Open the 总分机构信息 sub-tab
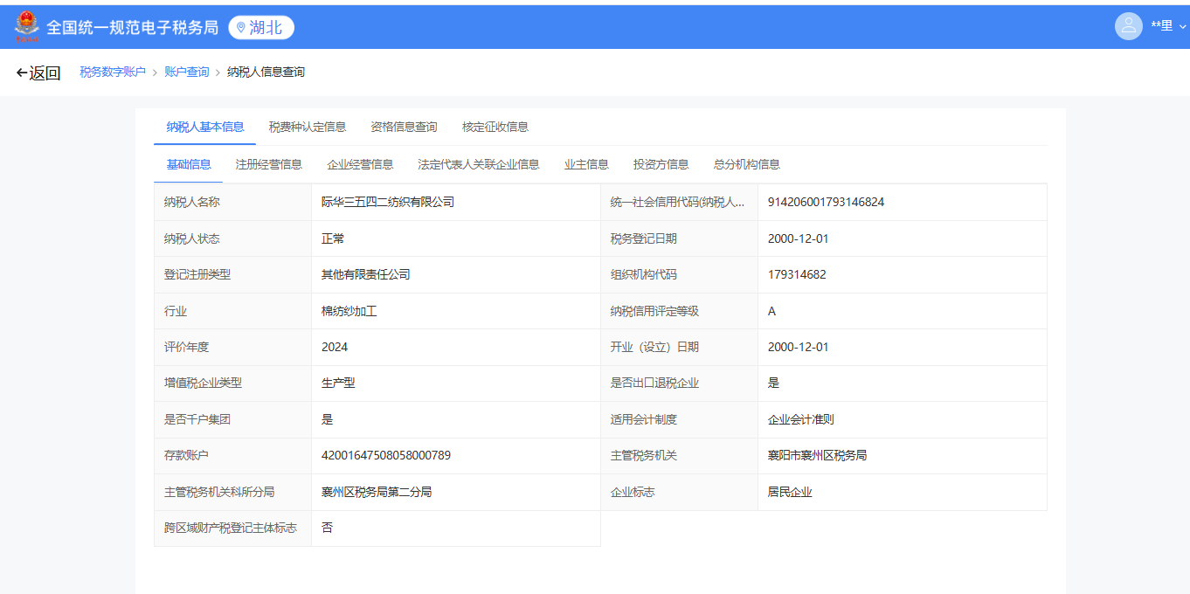The image size is (1190, 594). tap(747, 164)
